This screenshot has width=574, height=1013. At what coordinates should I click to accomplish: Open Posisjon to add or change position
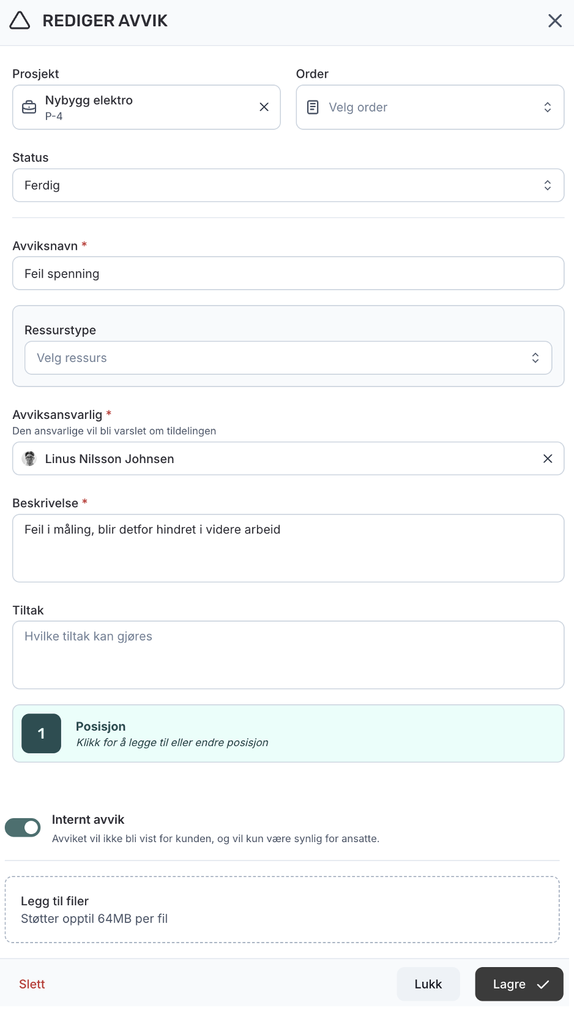(306, 733)
